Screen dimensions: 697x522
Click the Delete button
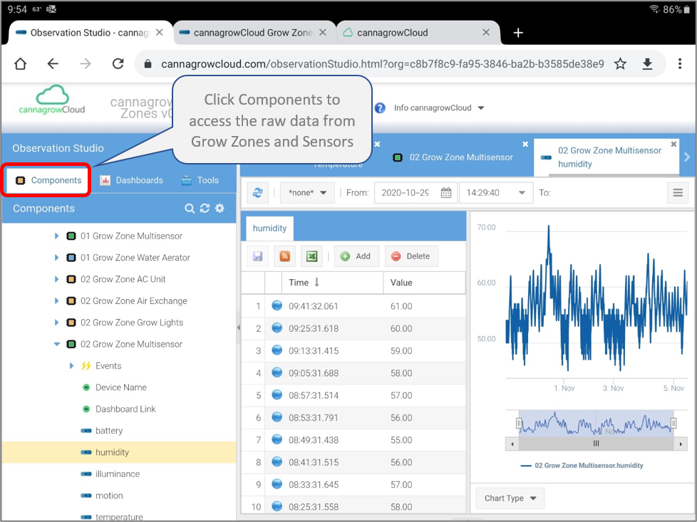point(411,256)
